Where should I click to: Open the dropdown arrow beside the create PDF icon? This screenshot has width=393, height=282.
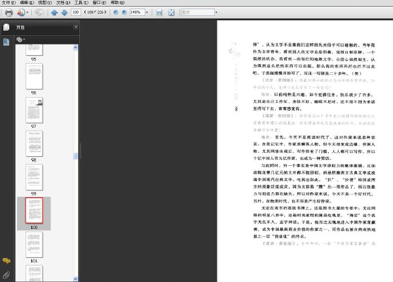[x=28, y=12]
